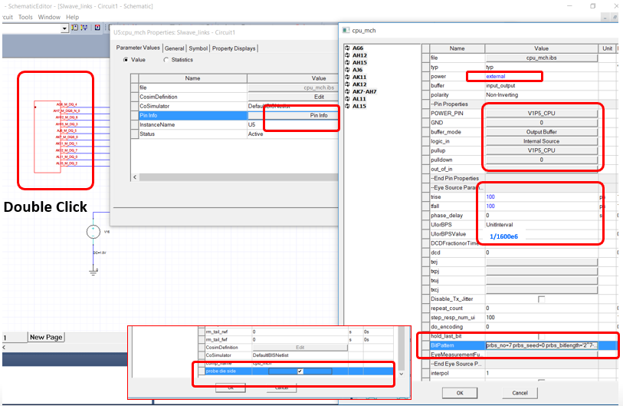Click the buffer_mode Output Buffer button
Image resolution: width=623 pixels, height=406 pixels.
[x=541, y=132]
